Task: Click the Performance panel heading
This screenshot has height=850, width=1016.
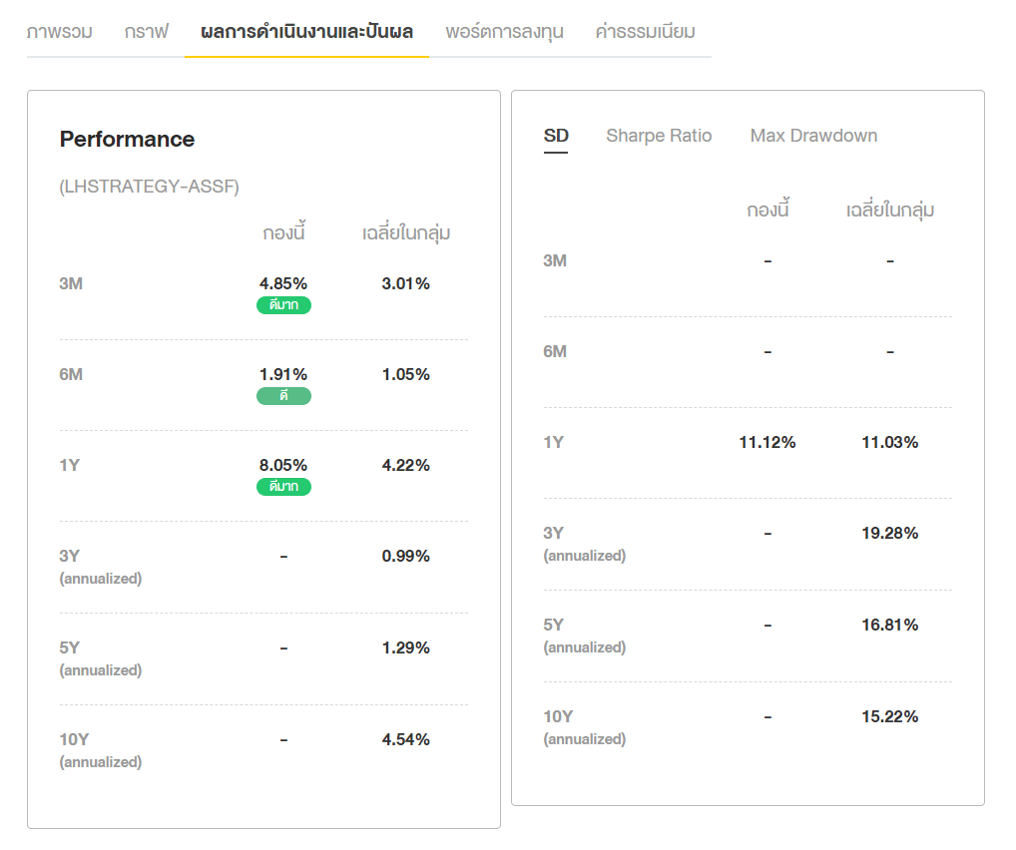Action: 127,139
